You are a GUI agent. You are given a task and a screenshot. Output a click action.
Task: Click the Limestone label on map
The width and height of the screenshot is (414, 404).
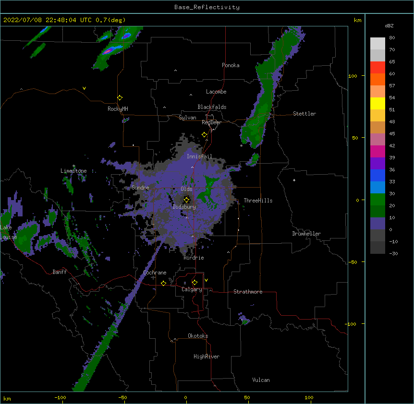point(73,171)
